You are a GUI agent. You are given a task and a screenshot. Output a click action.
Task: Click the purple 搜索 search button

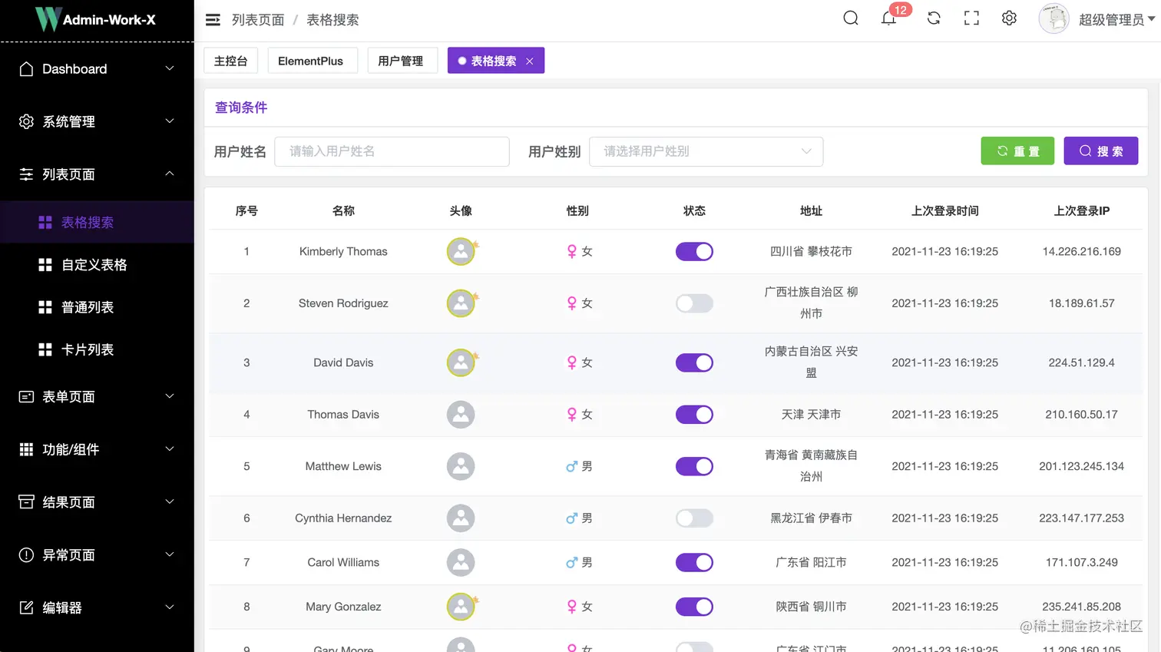pos(1100,151)
